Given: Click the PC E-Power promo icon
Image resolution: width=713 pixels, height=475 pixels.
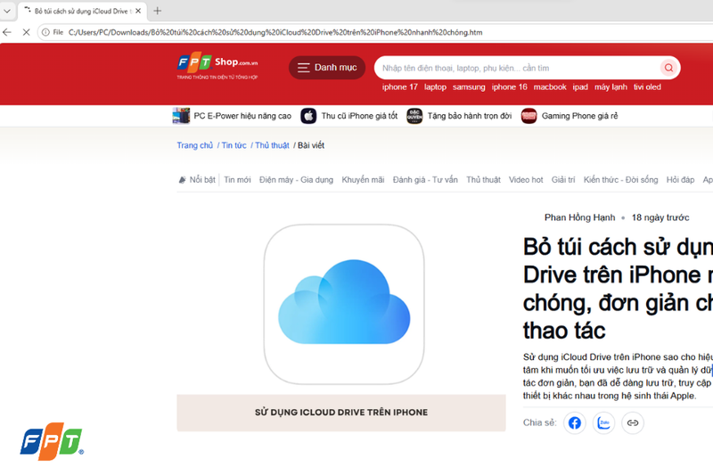Looking at the screenshot, I should (181, 116).
